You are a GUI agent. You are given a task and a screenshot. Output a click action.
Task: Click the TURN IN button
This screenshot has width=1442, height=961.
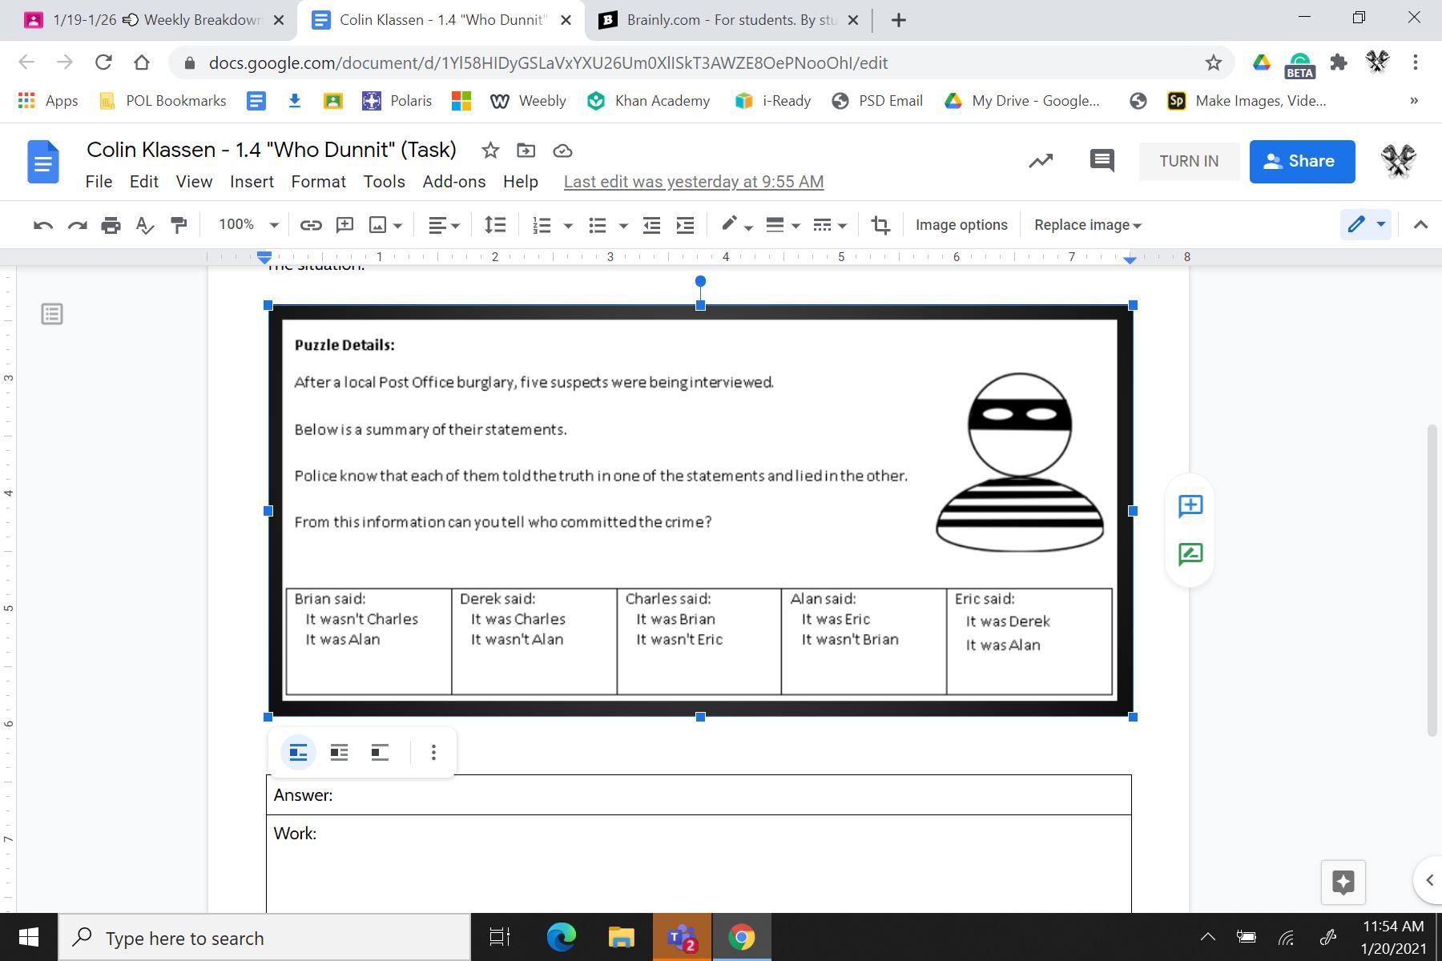tap(1189, 161)
